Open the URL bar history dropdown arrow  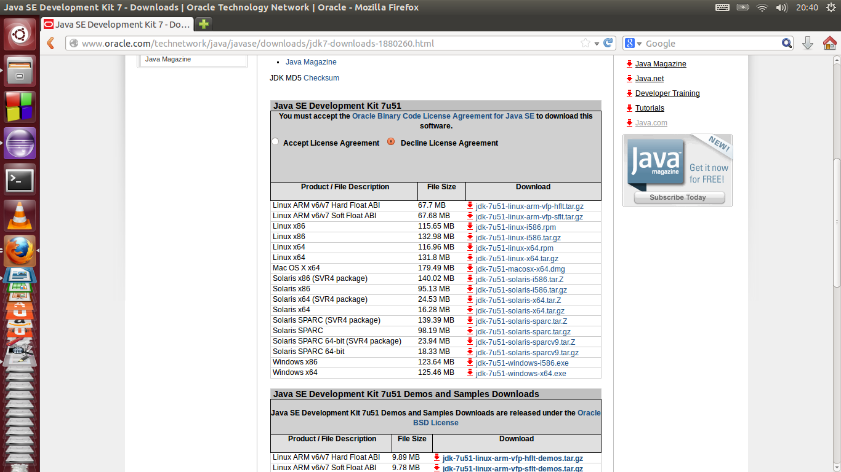tap(597, 44)
